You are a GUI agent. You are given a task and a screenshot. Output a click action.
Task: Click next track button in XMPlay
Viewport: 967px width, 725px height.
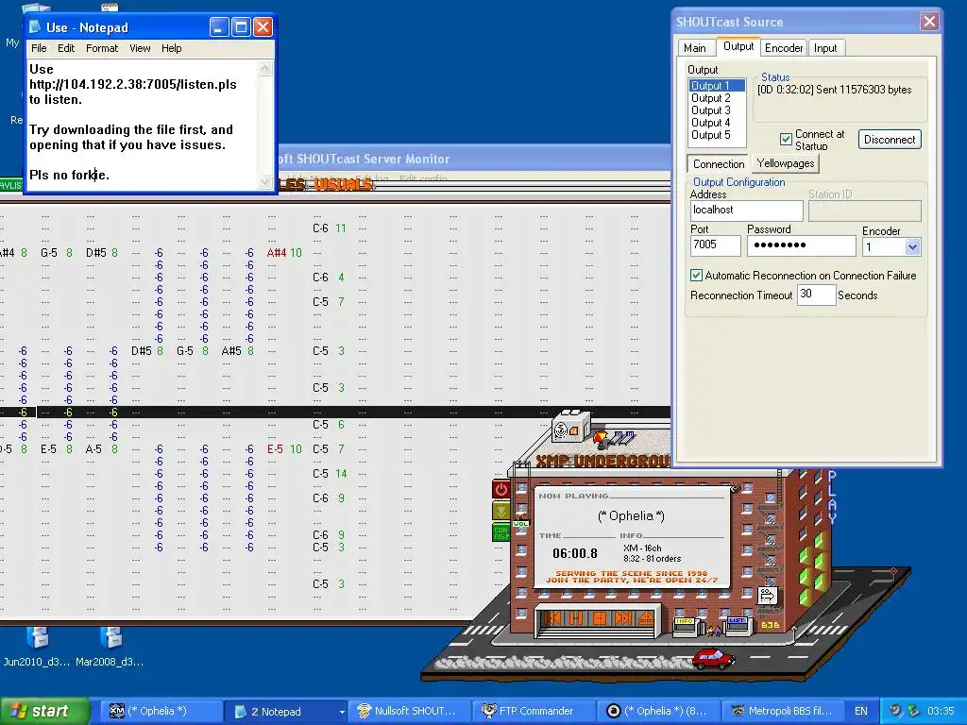[x=622, y=617]
